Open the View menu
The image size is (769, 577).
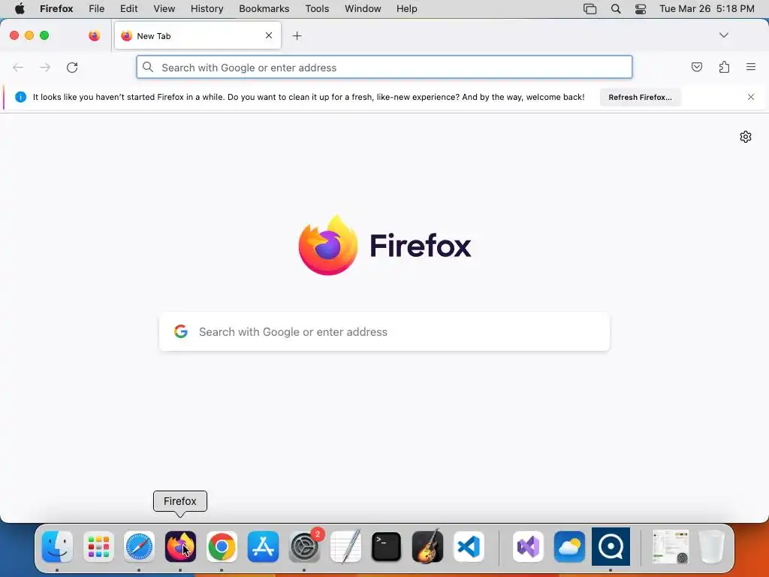[164, 9]
